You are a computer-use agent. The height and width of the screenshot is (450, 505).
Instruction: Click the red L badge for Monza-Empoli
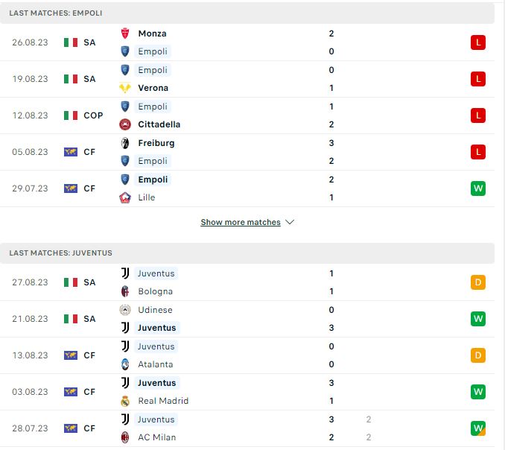click(x=478, y=42)
